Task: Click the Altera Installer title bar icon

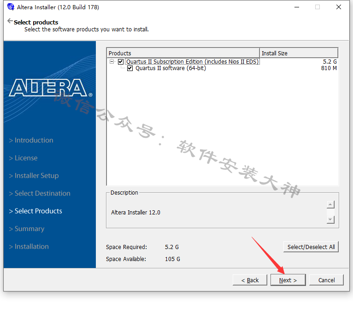Action: click(x=11, y=7)
